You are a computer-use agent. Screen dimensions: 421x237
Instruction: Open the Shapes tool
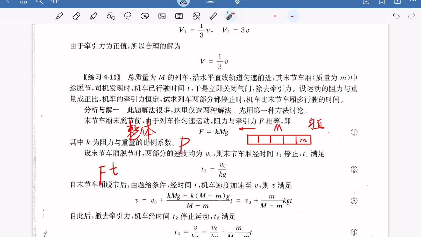(111, 16)
